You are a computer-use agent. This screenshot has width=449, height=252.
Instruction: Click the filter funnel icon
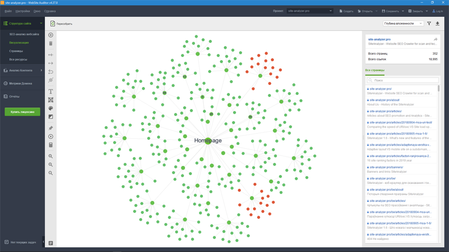[x=429, y=23]
